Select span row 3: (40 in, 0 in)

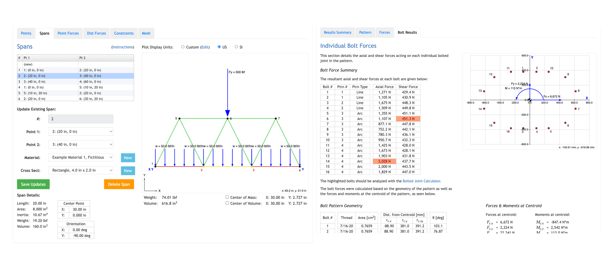coord(75,82)
